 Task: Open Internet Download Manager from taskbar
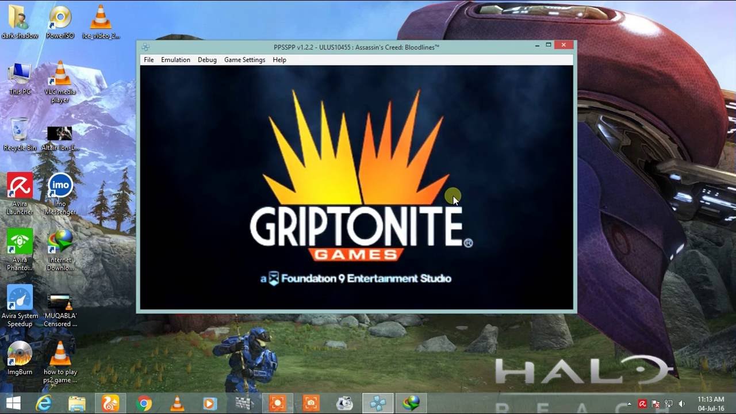(x=411, y=404)
